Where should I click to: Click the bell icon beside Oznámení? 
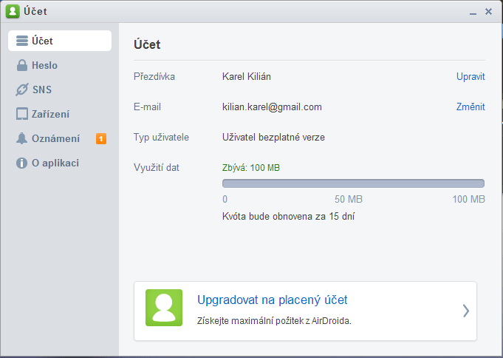click(x=22, y=138)
